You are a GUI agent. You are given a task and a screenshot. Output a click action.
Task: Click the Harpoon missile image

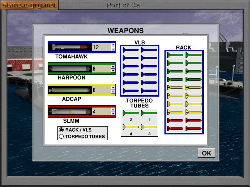point(70,69)
